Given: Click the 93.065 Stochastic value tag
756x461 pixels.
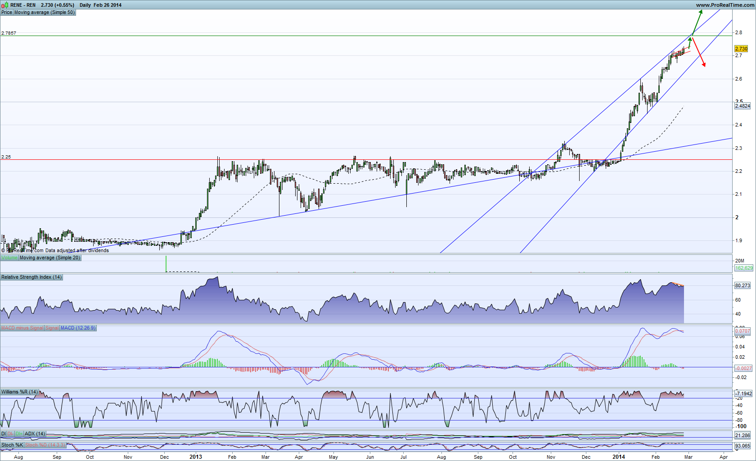Looking at the screenshot, I should point(742,446).
